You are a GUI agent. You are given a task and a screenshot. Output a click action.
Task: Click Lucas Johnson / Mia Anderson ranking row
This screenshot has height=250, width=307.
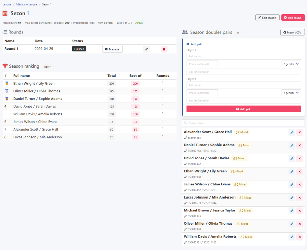[x=89, y=137]
